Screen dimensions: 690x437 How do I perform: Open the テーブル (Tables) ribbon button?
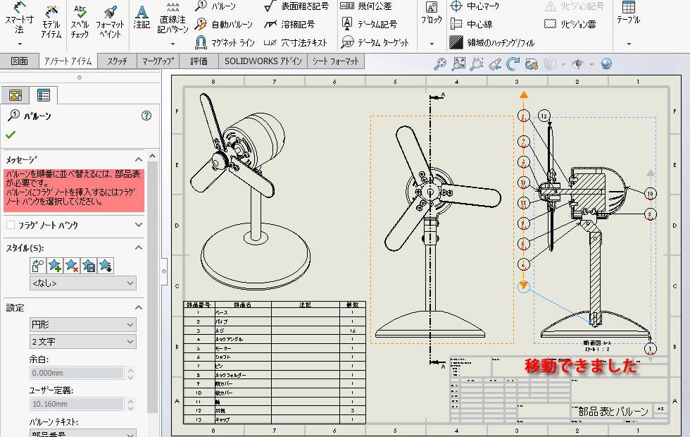[x=628, y=13]
